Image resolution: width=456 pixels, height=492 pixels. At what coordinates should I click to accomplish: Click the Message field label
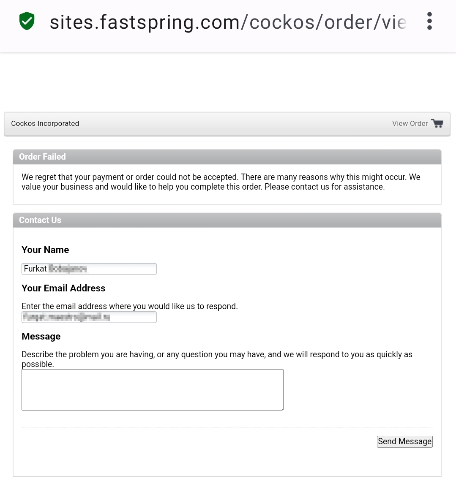[x=41, y=336]
